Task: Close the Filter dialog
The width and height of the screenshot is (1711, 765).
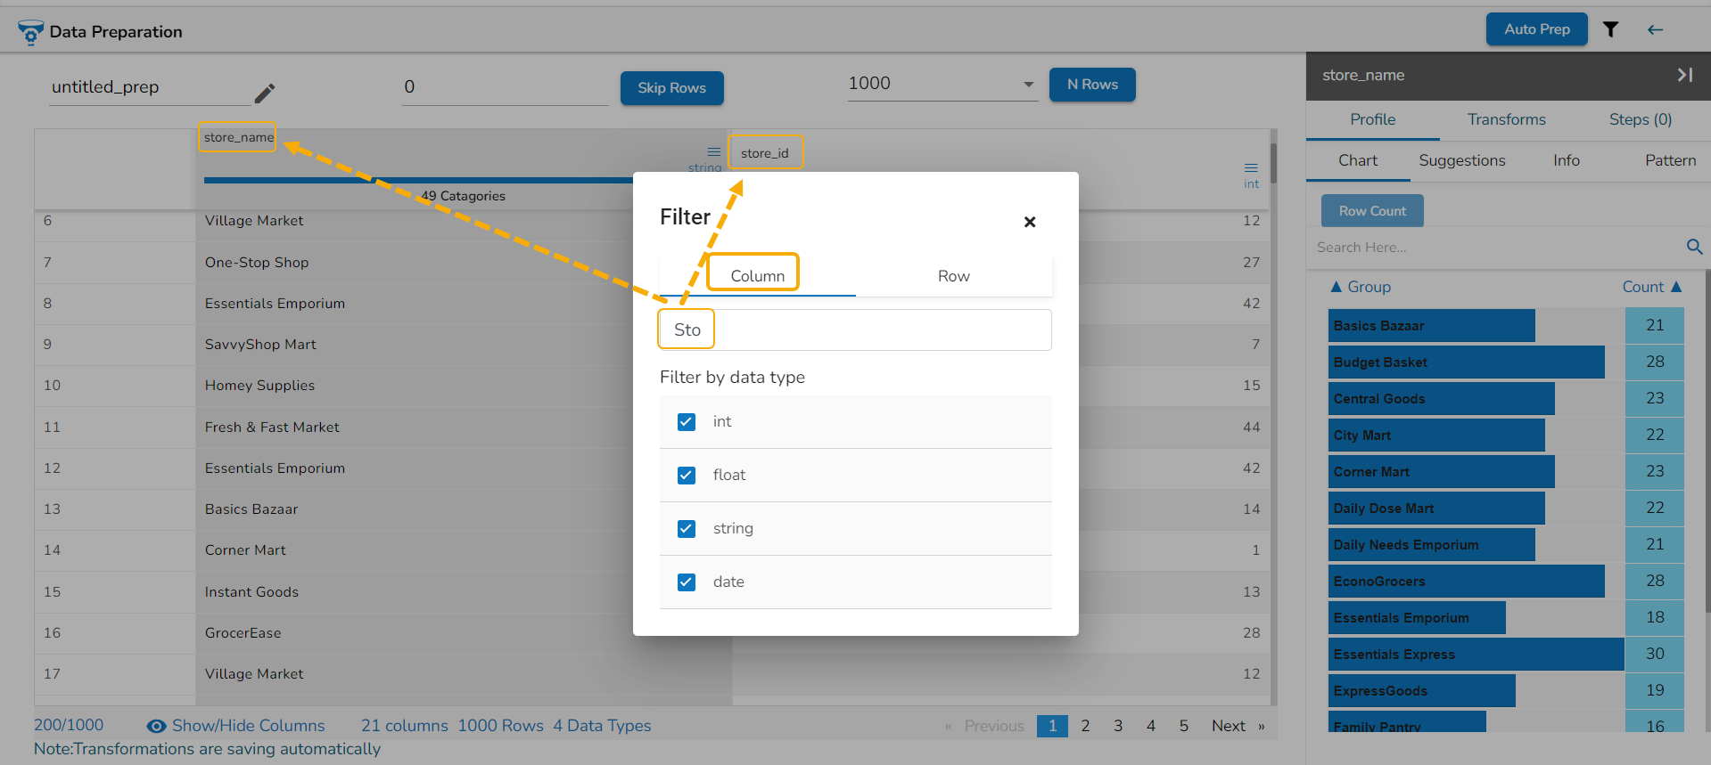Action: pos(1030,222)
